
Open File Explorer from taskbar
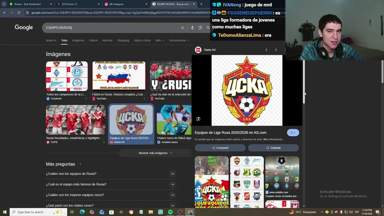(x=151, y=212)
